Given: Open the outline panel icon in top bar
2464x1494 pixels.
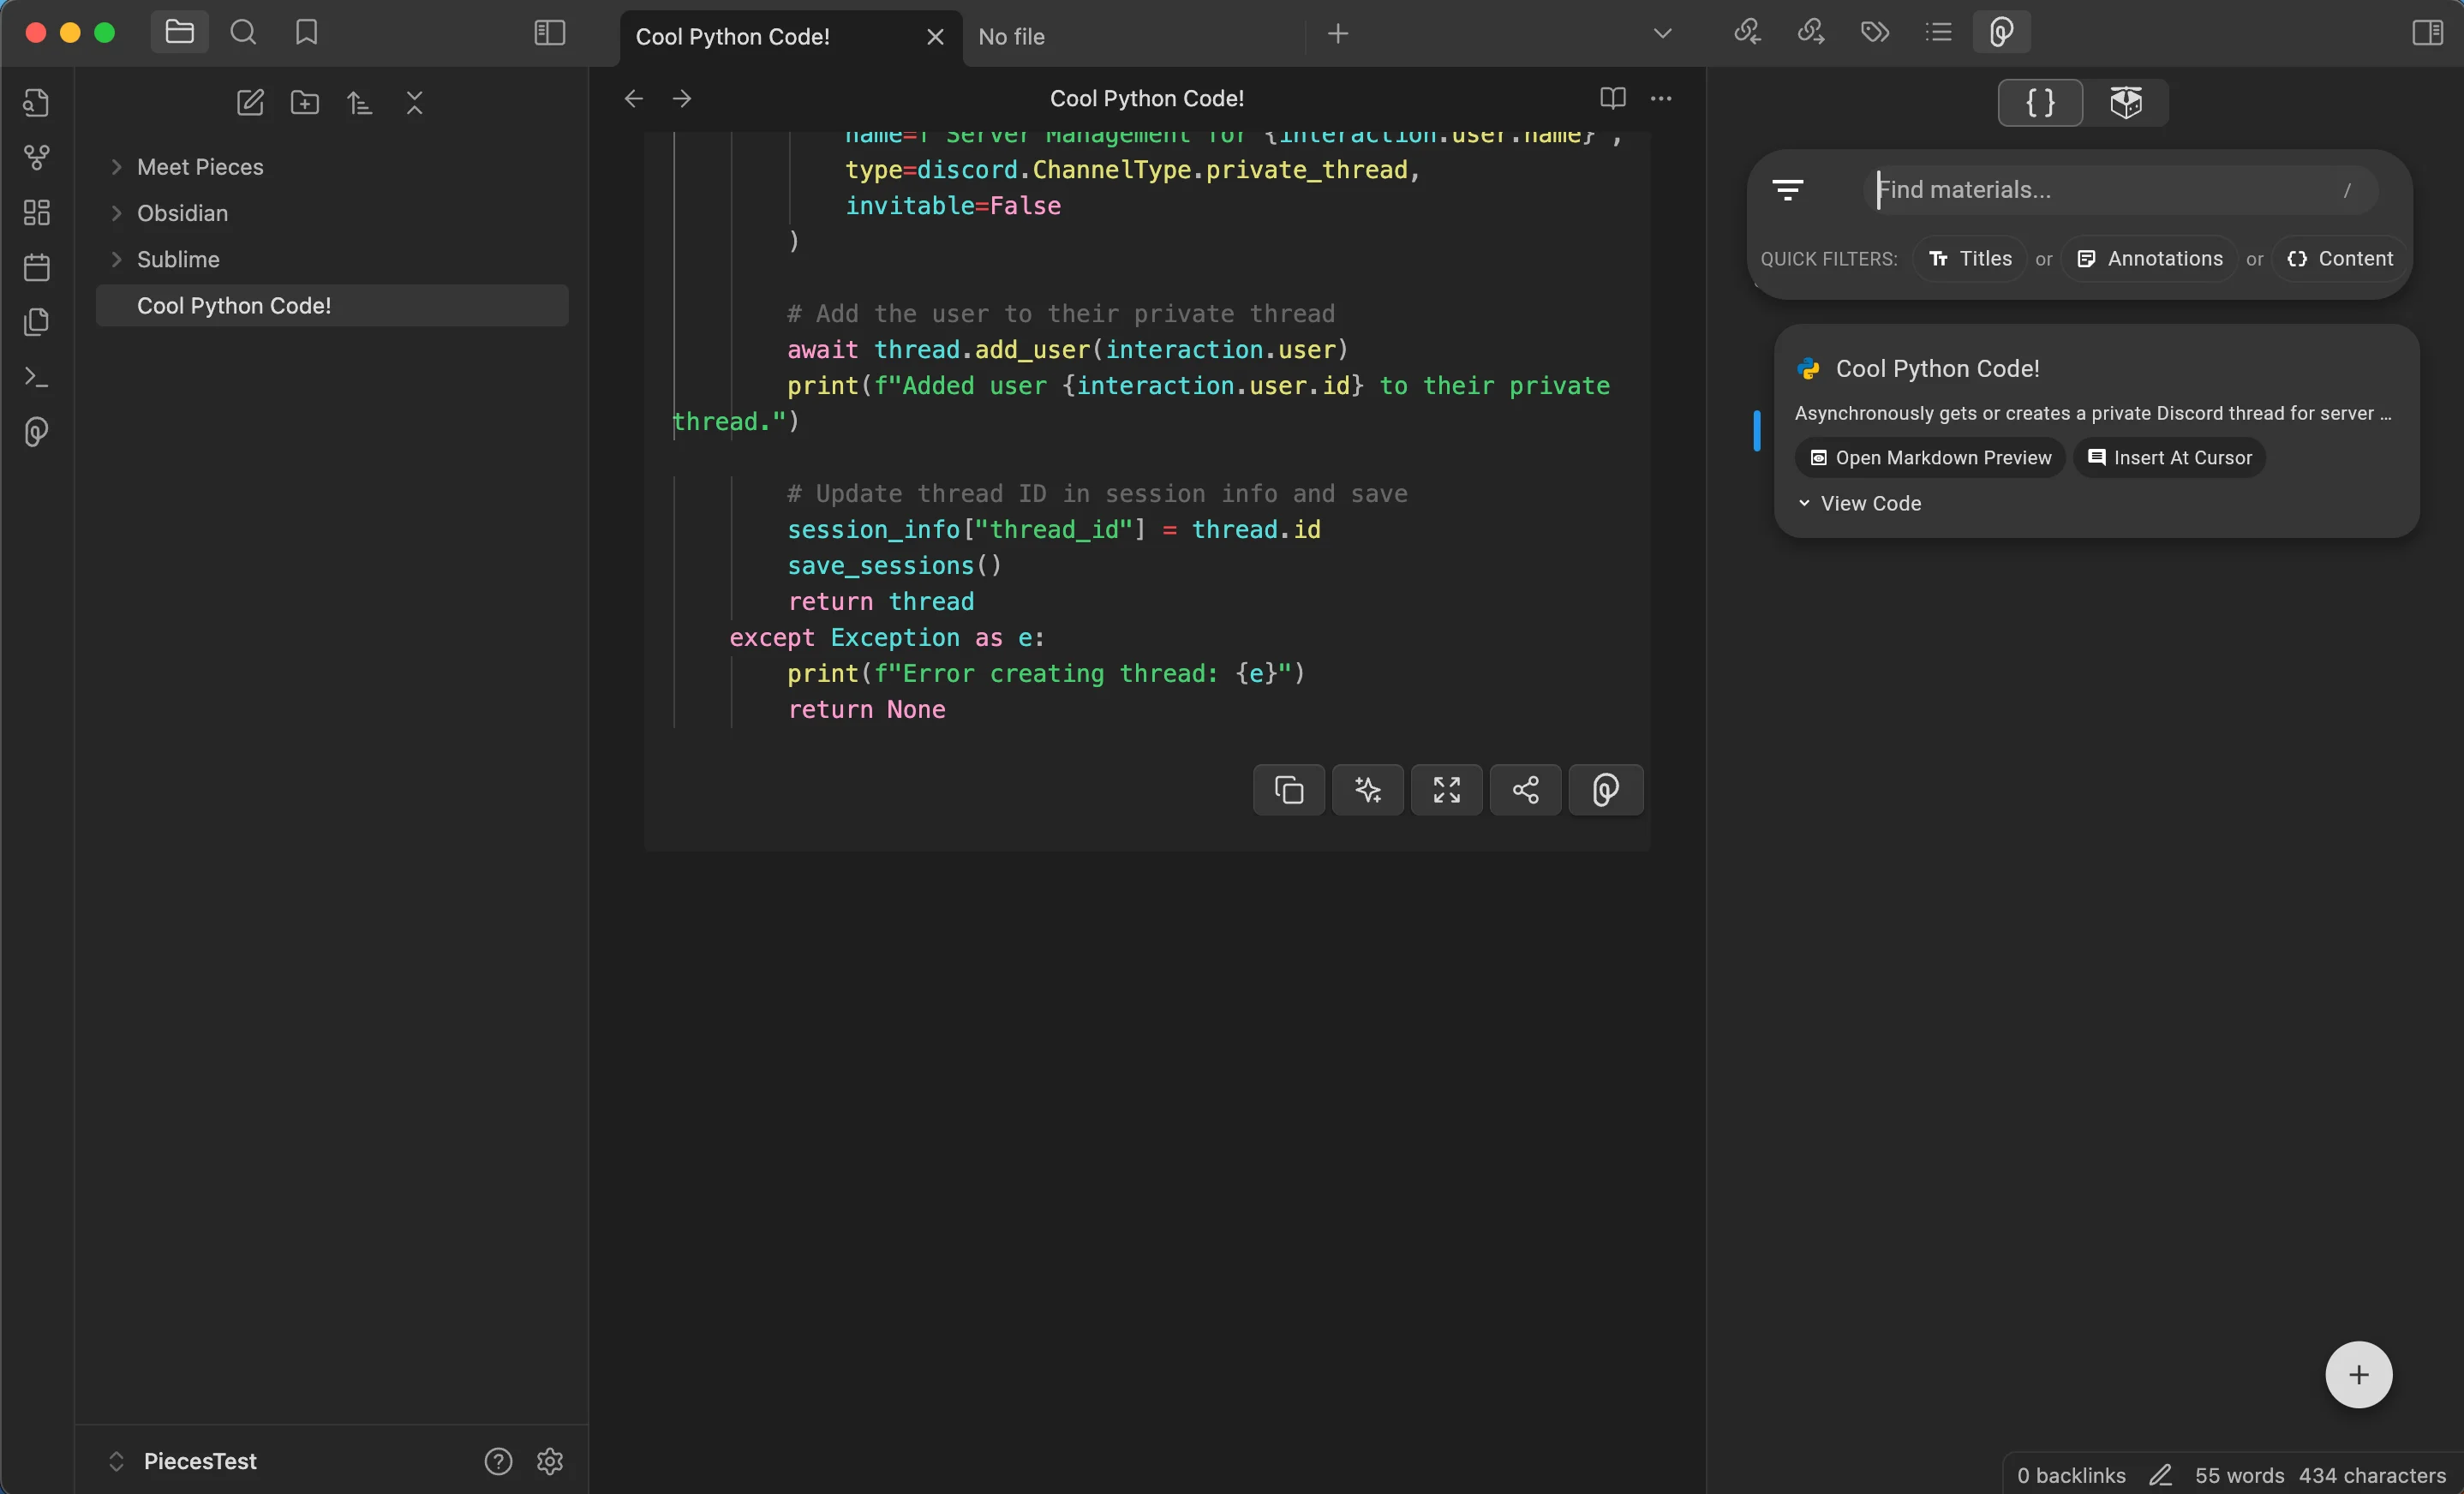Looking at the screenshot, I should point(1938,32).
